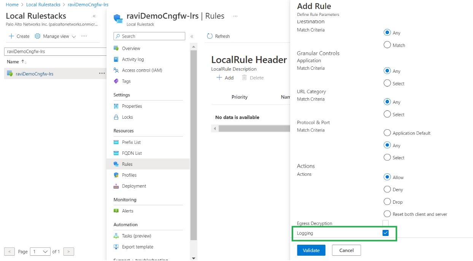Screen dimensions: 473x261
Task: Open the Prefix List resource icon
Action: pos(116,142)
